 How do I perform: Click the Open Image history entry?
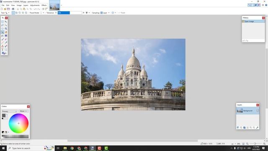click(x=253, y=21)
